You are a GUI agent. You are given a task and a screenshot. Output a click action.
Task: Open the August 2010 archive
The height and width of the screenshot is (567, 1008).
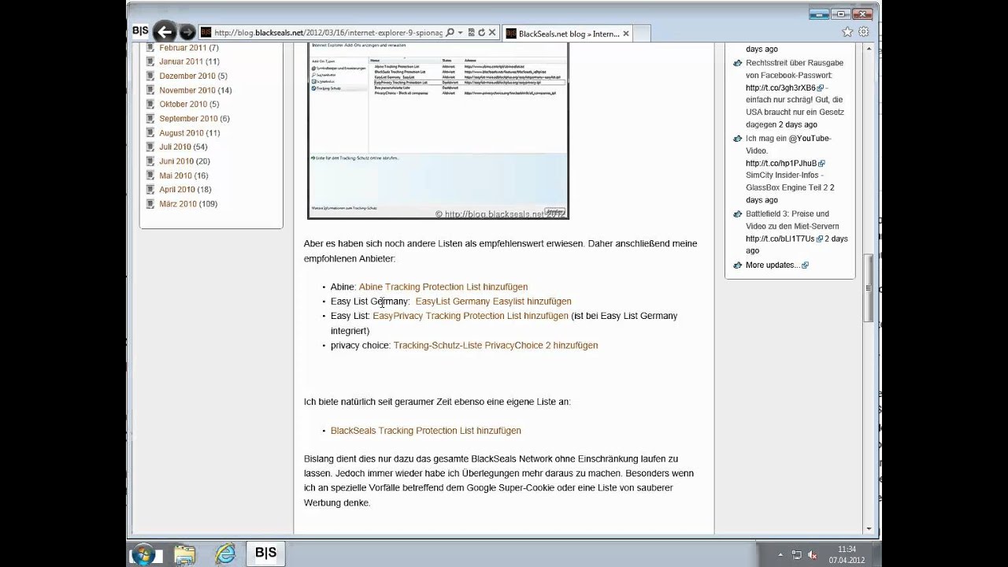click(x=181, y=133)
